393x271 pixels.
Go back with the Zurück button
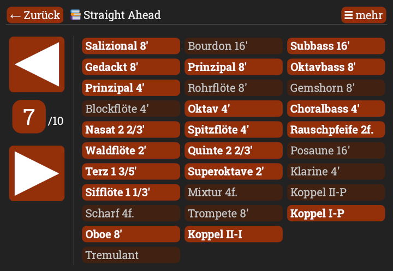coord(35,15)
